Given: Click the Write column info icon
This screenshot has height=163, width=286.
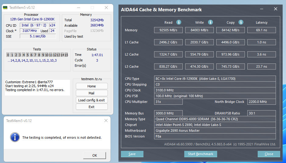Looking at the screenshot, I should 210,22.
